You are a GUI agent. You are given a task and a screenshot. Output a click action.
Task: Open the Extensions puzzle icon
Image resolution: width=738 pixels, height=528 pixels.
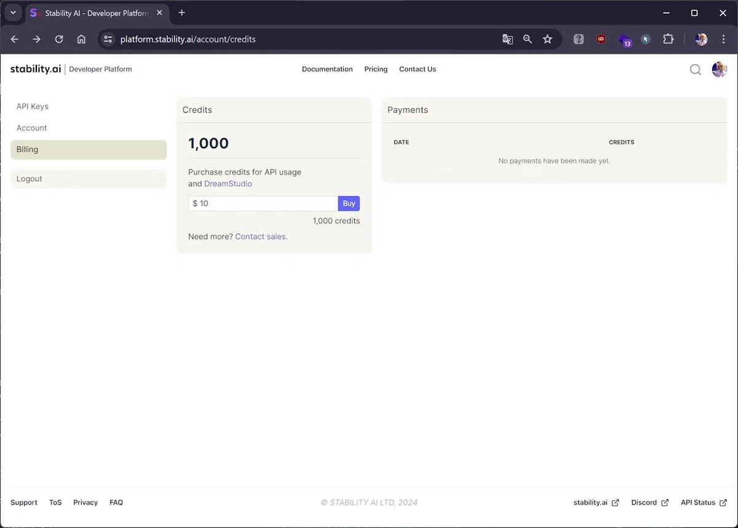(x=669, y=39)
